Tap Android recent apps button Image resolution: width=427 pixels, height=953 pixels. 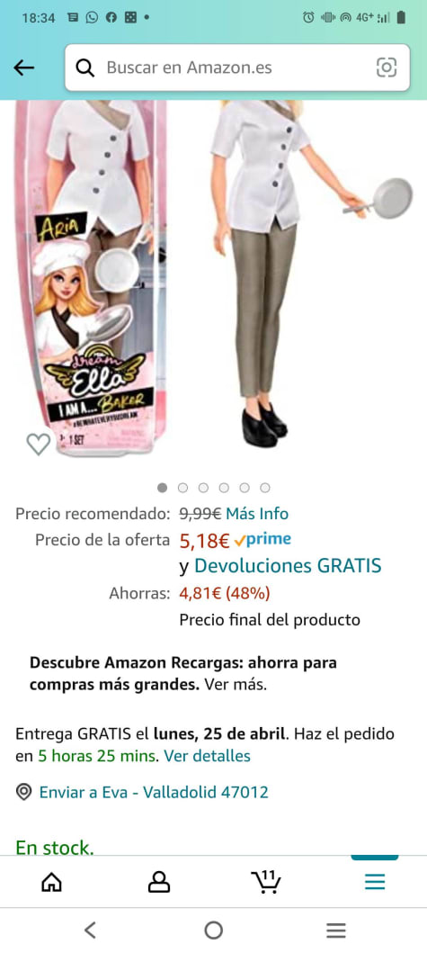(x=336, y=930)
